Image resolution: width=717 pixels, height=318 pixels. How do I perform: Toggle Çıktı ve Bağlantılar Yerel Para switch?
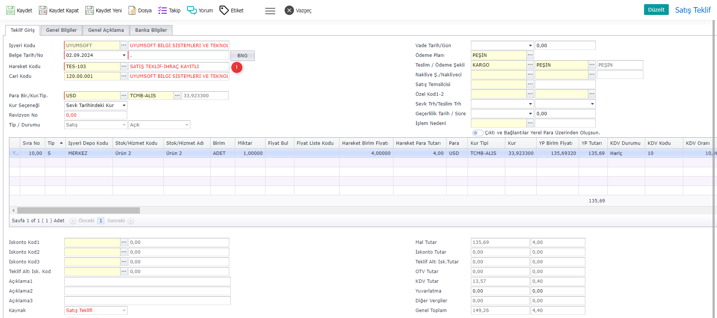pos(478,133)
